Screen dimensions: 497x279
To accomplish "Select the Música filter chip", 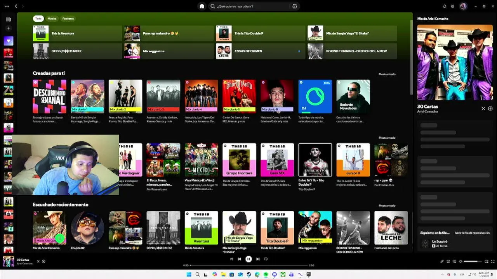I will coord(52,18).
